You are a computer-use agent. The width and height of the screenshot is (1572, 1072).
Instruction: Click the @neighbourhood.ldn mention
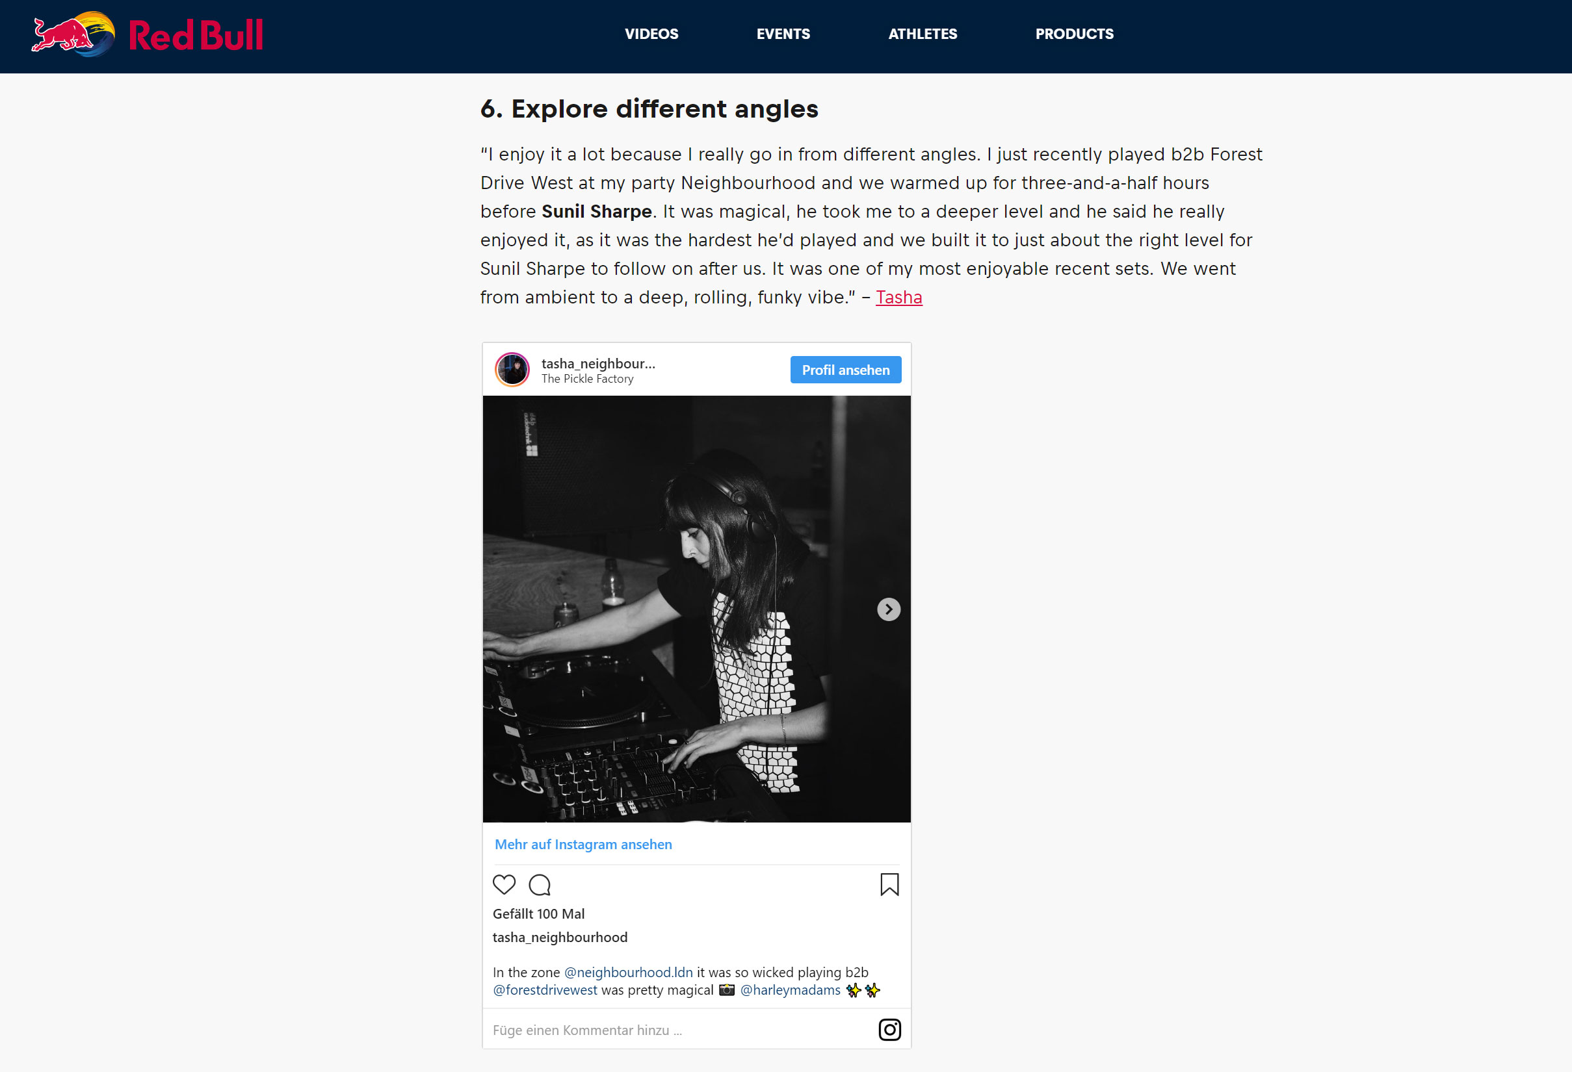pos(629,972)
